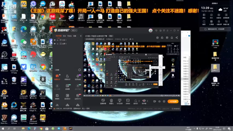Open 弹幕助手 tool in the toolbox
The height and width of the screenshot is (131, 233).
click(57, 77)
